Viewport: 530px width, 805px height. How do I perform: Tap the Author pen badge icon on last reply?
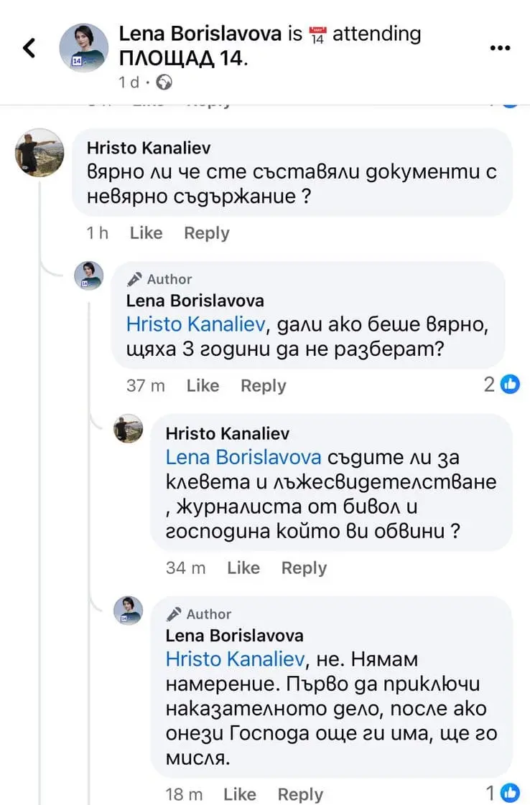(x=173, y=614)
